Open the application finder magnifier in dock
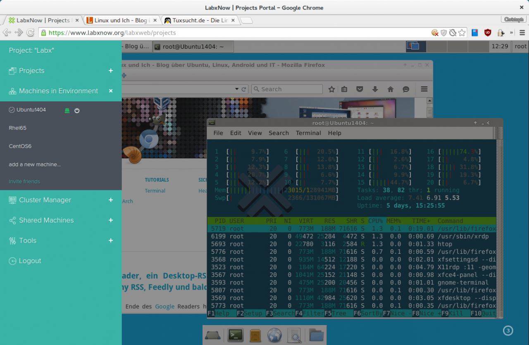The height and width of the screenshot is (345, 529). pyautogui.click(x=295, y=335)
